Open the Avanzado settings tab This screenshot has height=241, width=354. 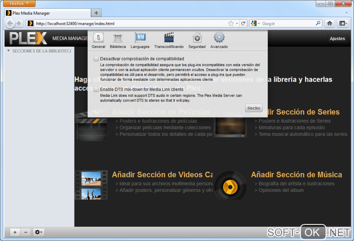click(219, 40)
